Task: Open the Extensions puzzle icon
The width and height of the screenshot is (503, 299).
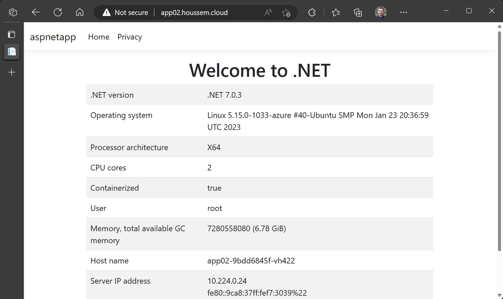Action: (312, 13)
